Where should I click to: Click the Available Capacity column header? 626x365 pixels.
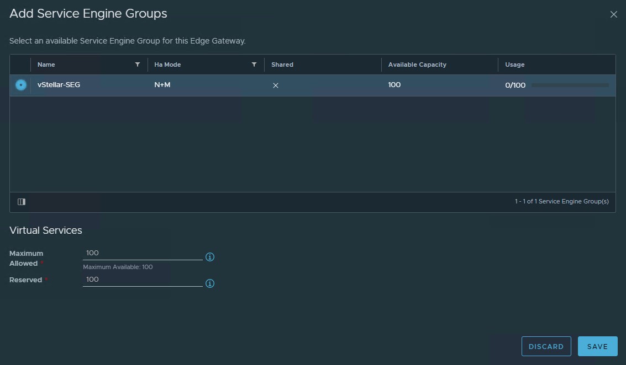coord(417,65)
